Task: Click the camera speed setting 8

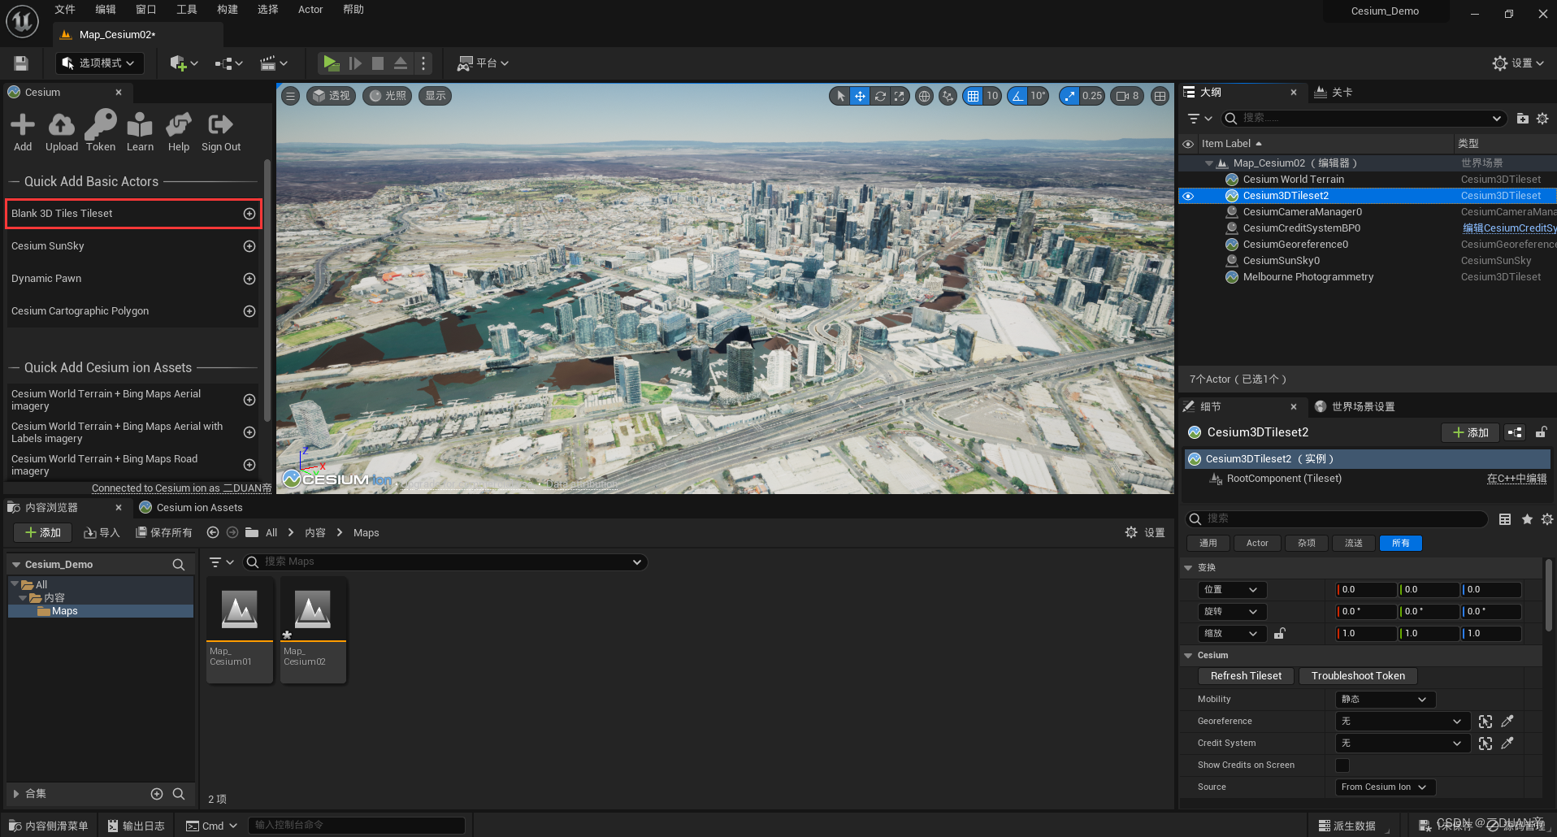Action: click(x=1127, y=96)
